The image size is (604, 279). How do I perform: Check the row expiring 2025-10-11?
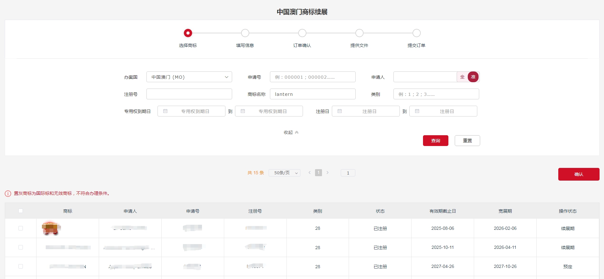click(21, 247)
